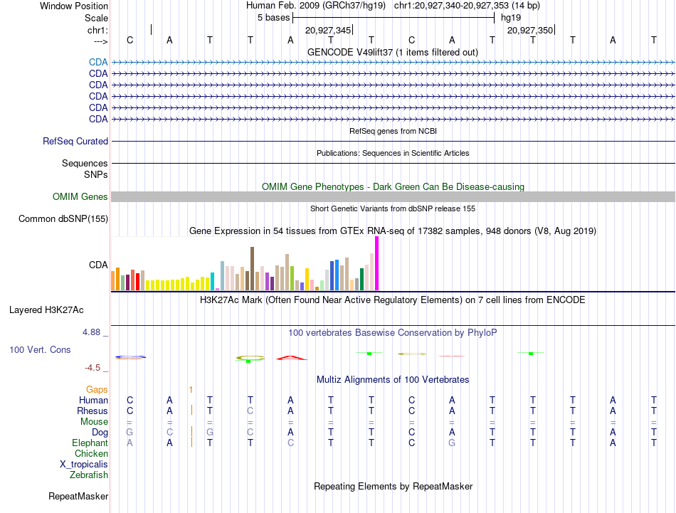This screenshot has width=676, height=513.
Task: Select the Chicken alignment row label
Action: tap(91, 453)
